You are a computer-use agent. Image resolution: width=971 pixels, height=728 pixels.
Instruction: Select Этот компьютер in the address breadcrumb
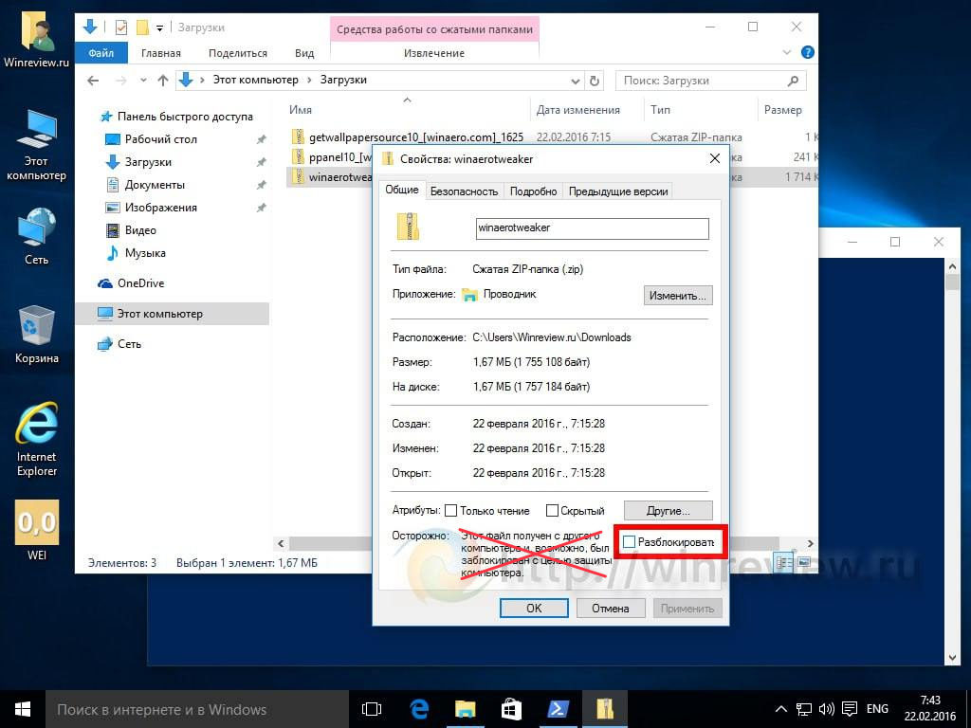click(x=256, y=80)
